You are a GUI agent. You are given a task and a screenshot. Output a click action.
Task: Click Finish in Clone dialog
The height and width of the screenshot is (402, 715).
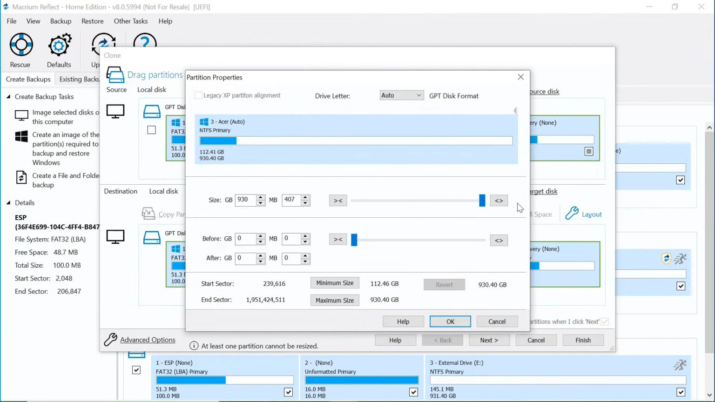[x=583, y=340]
